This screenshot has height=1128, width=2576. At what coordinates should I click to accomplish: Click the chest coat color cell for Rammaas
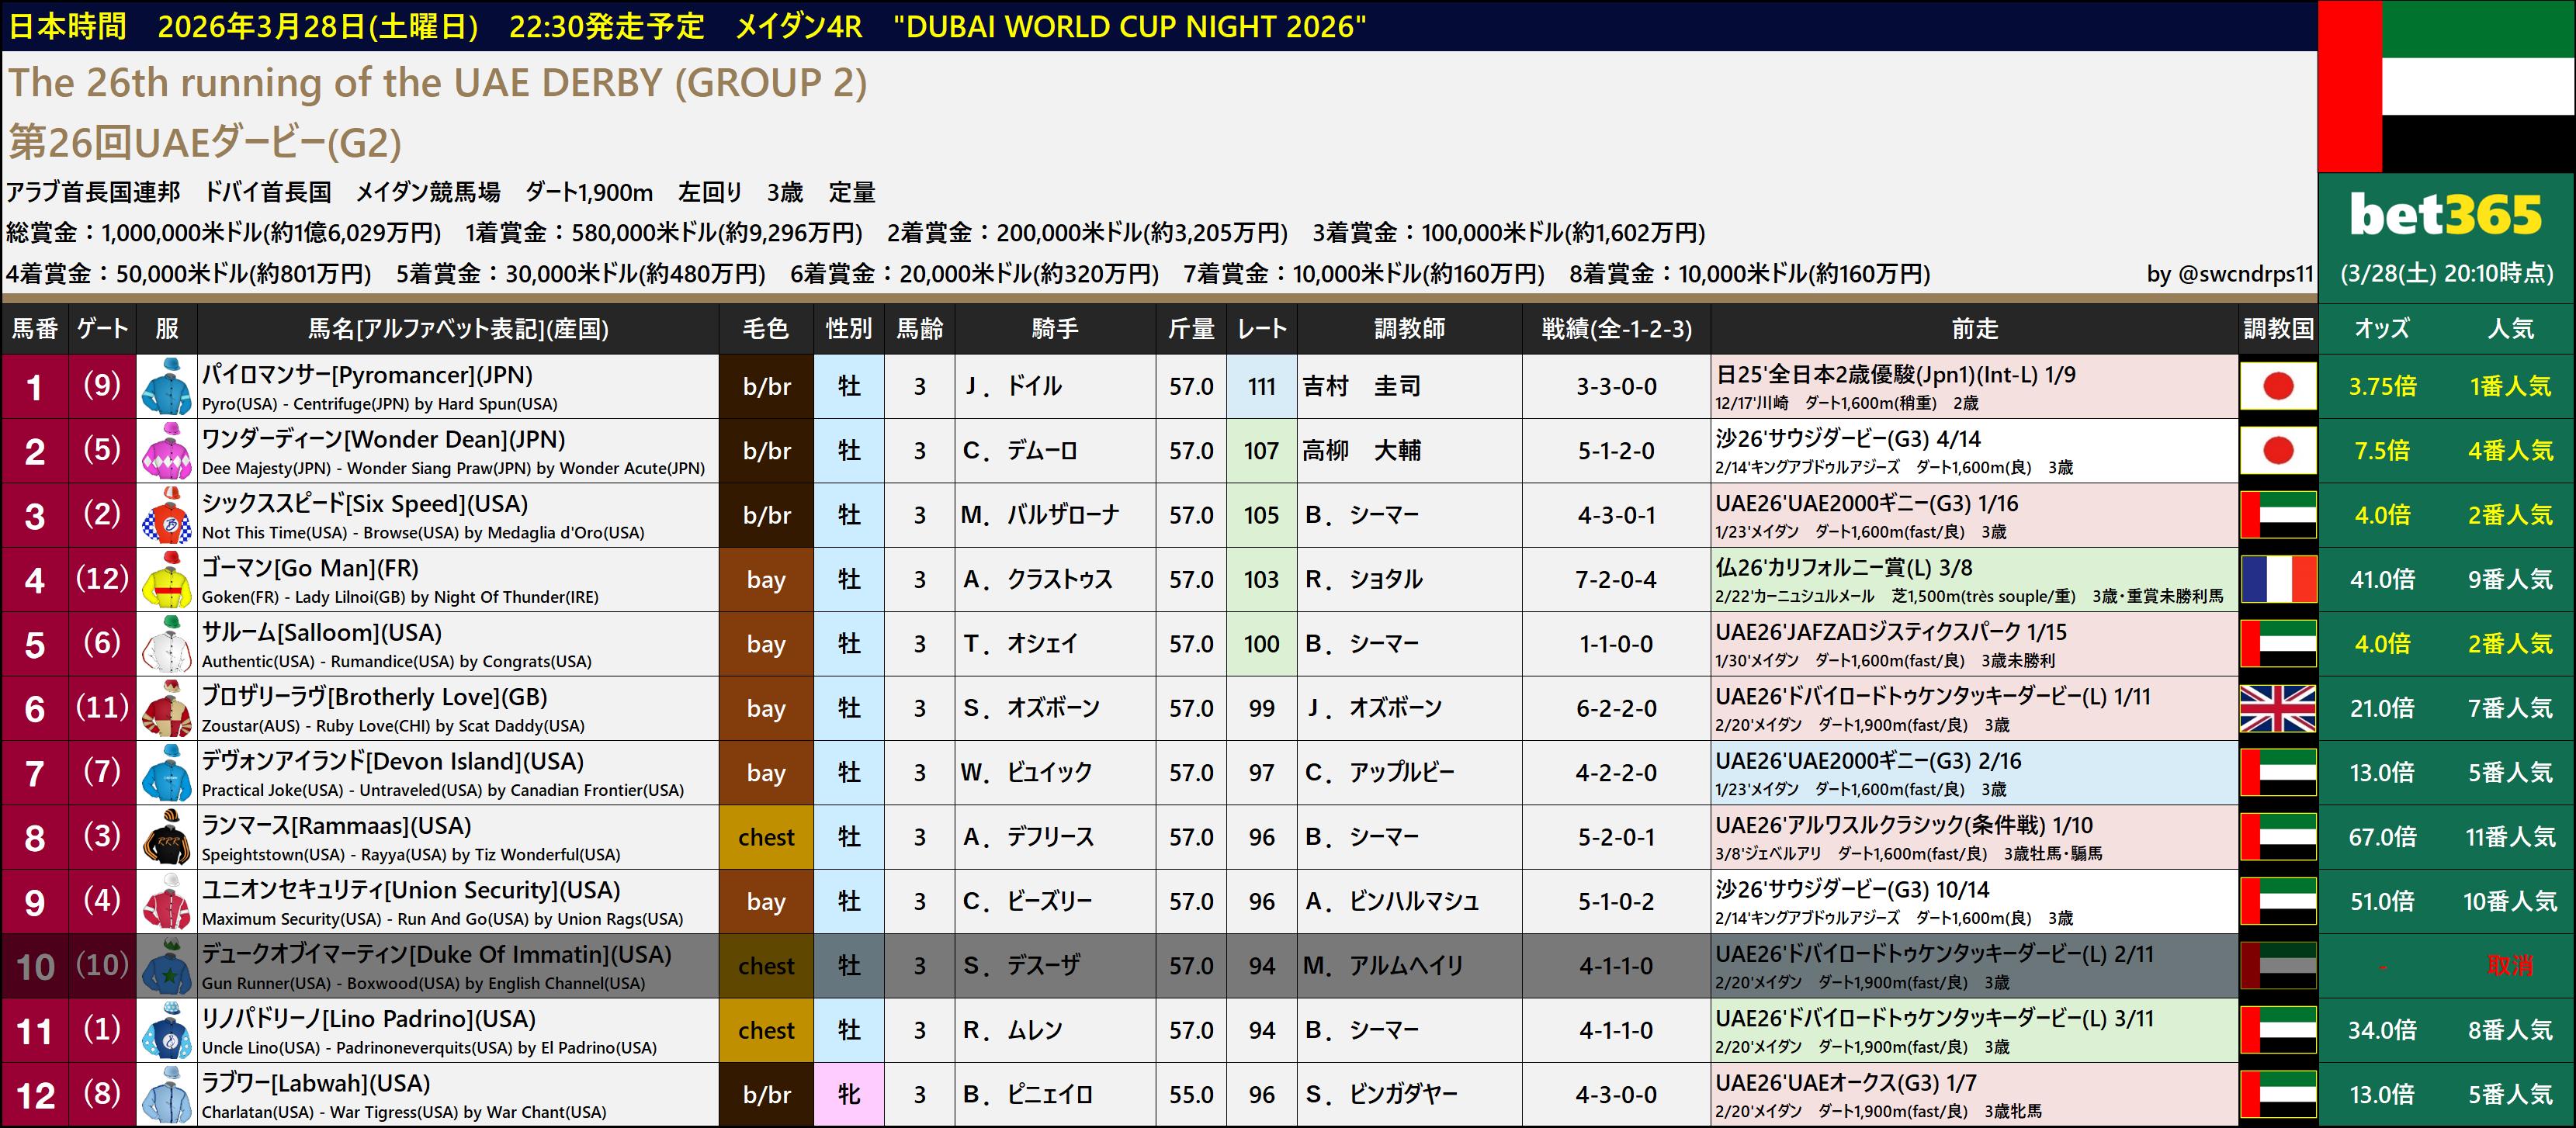[x=765, y=837]
